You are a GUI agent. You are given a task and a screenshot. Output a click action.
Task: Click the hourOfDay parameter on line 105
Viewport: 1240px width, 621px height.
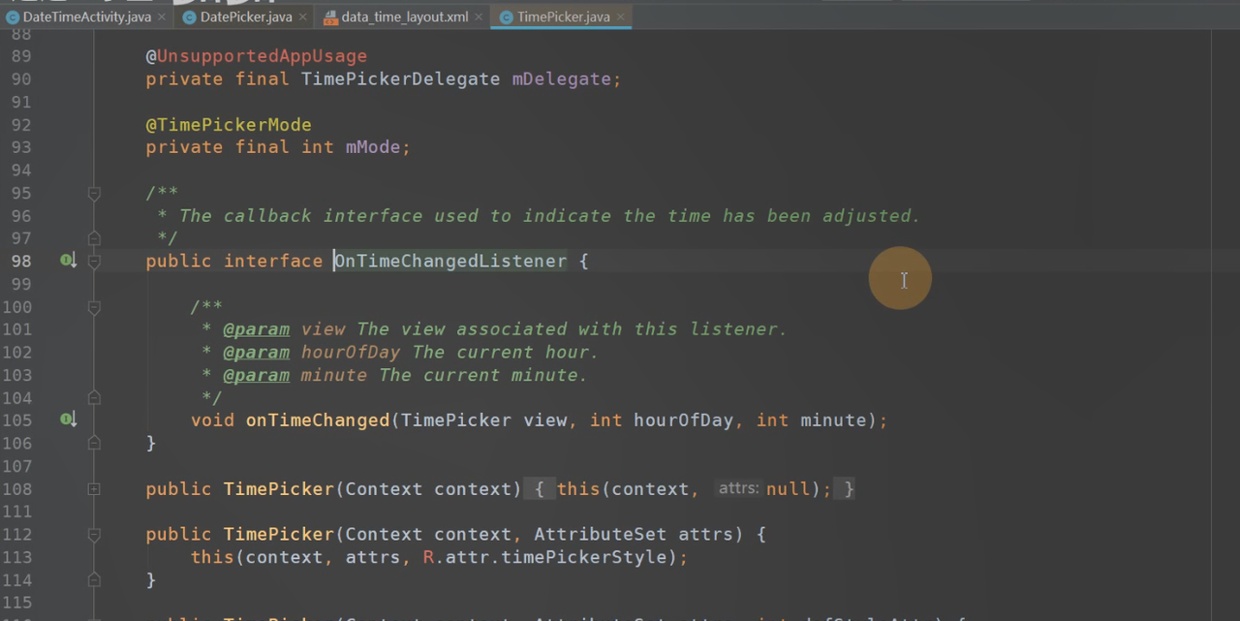pos(683,419)
